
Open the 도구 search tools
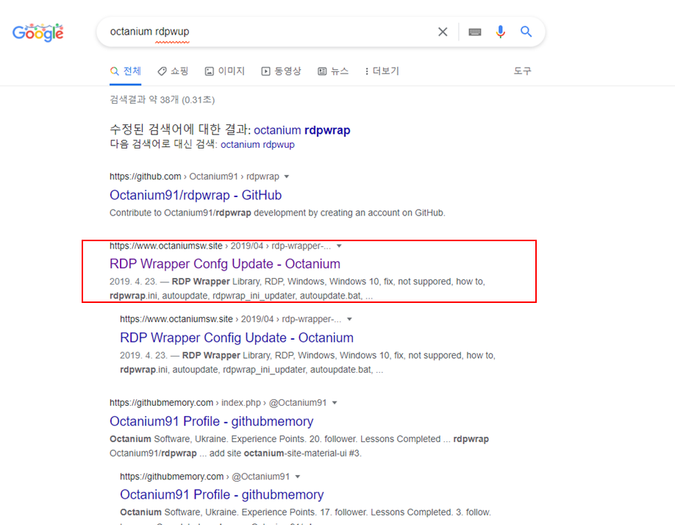click(522, 71)
